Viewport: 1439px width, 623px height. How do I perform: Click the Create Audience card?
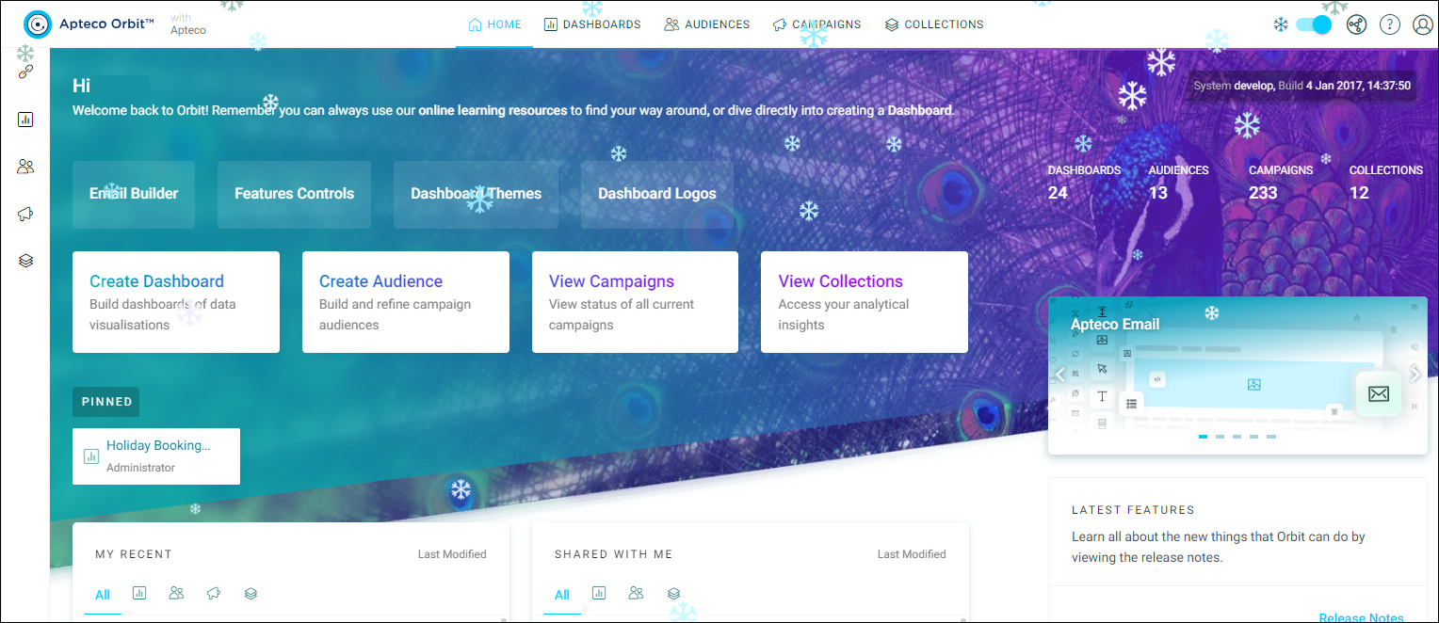406,302
